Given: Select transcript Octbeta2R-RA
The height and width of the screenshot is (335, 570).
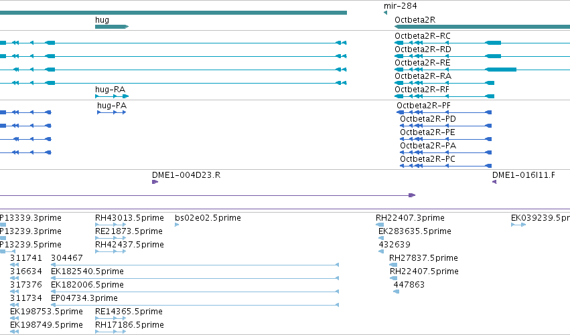Looking at the screenshot, I should point(423,76).
